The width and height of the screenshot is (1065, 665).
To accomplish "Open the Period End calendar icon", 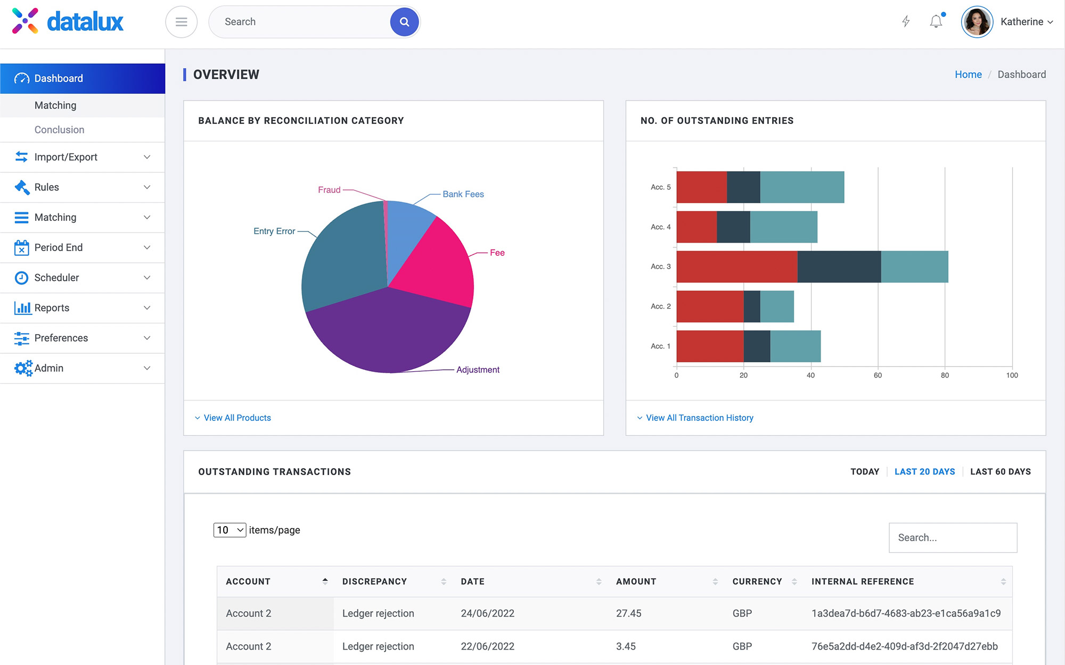I will click(21, 247).
